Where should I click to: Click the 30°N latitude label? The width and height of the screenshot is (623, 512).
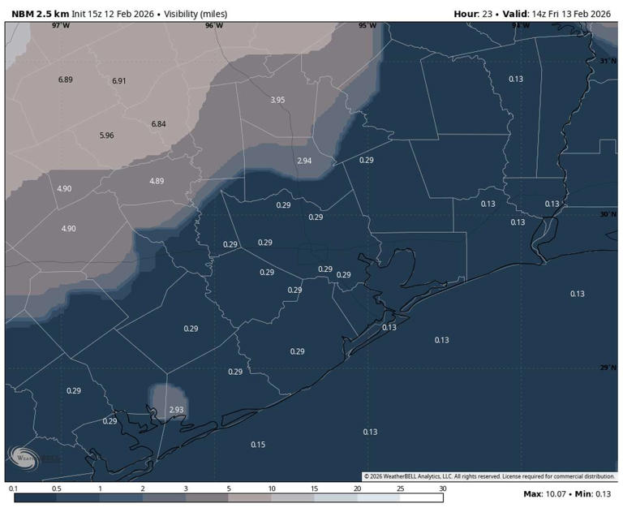tap(608, 215)
